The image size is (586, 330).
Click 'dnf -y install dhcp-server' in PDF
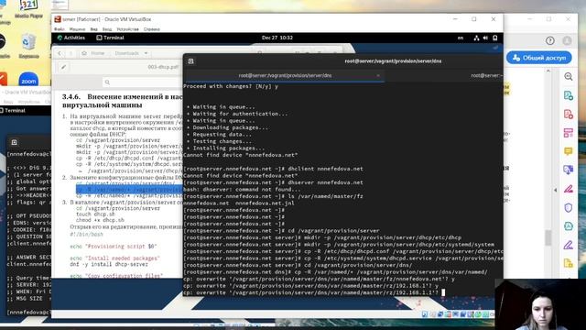click(109, 264)
